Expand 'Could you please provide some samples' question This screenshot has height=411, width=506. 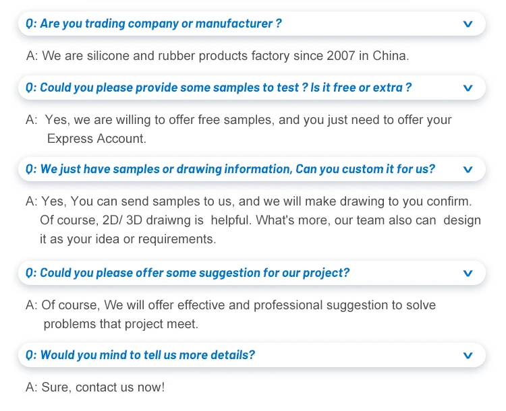[x=225, y=88]
